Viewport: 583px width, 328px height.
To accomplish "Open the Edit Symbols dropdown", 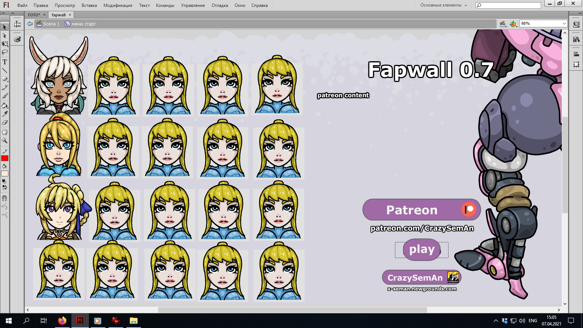I will click(x=513, y=24).
